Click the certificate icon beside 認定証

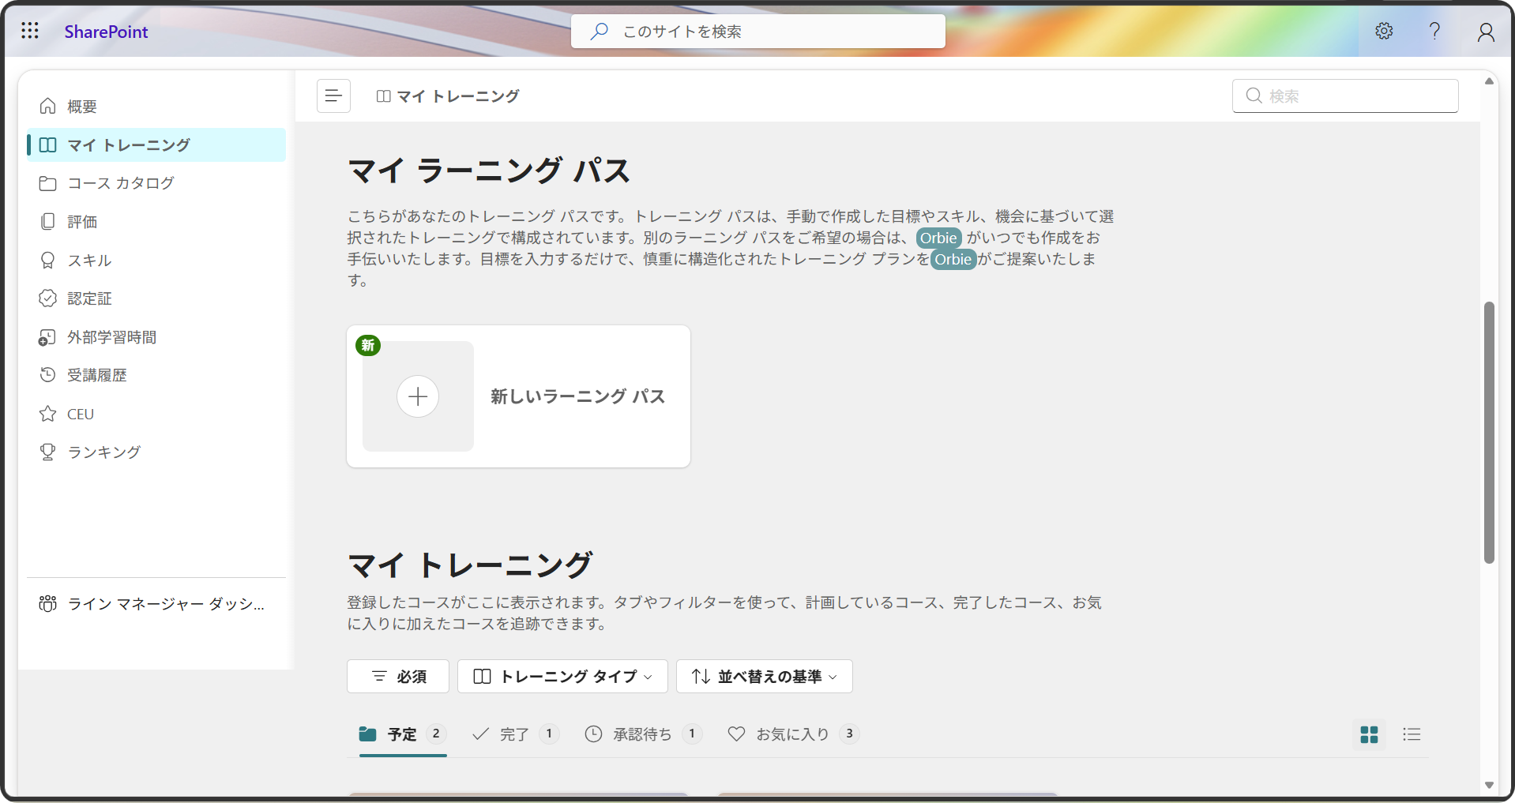click(x=48, y=298)
